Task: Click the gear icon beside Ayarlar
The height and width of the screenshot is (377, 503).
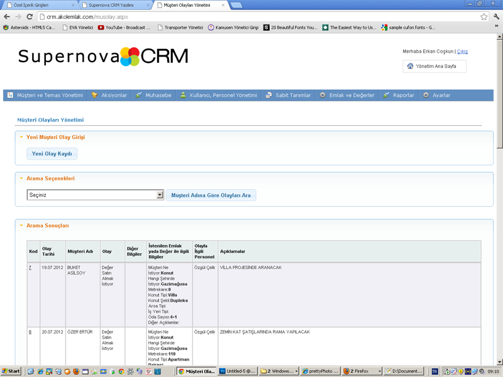Action: point(426,96)
